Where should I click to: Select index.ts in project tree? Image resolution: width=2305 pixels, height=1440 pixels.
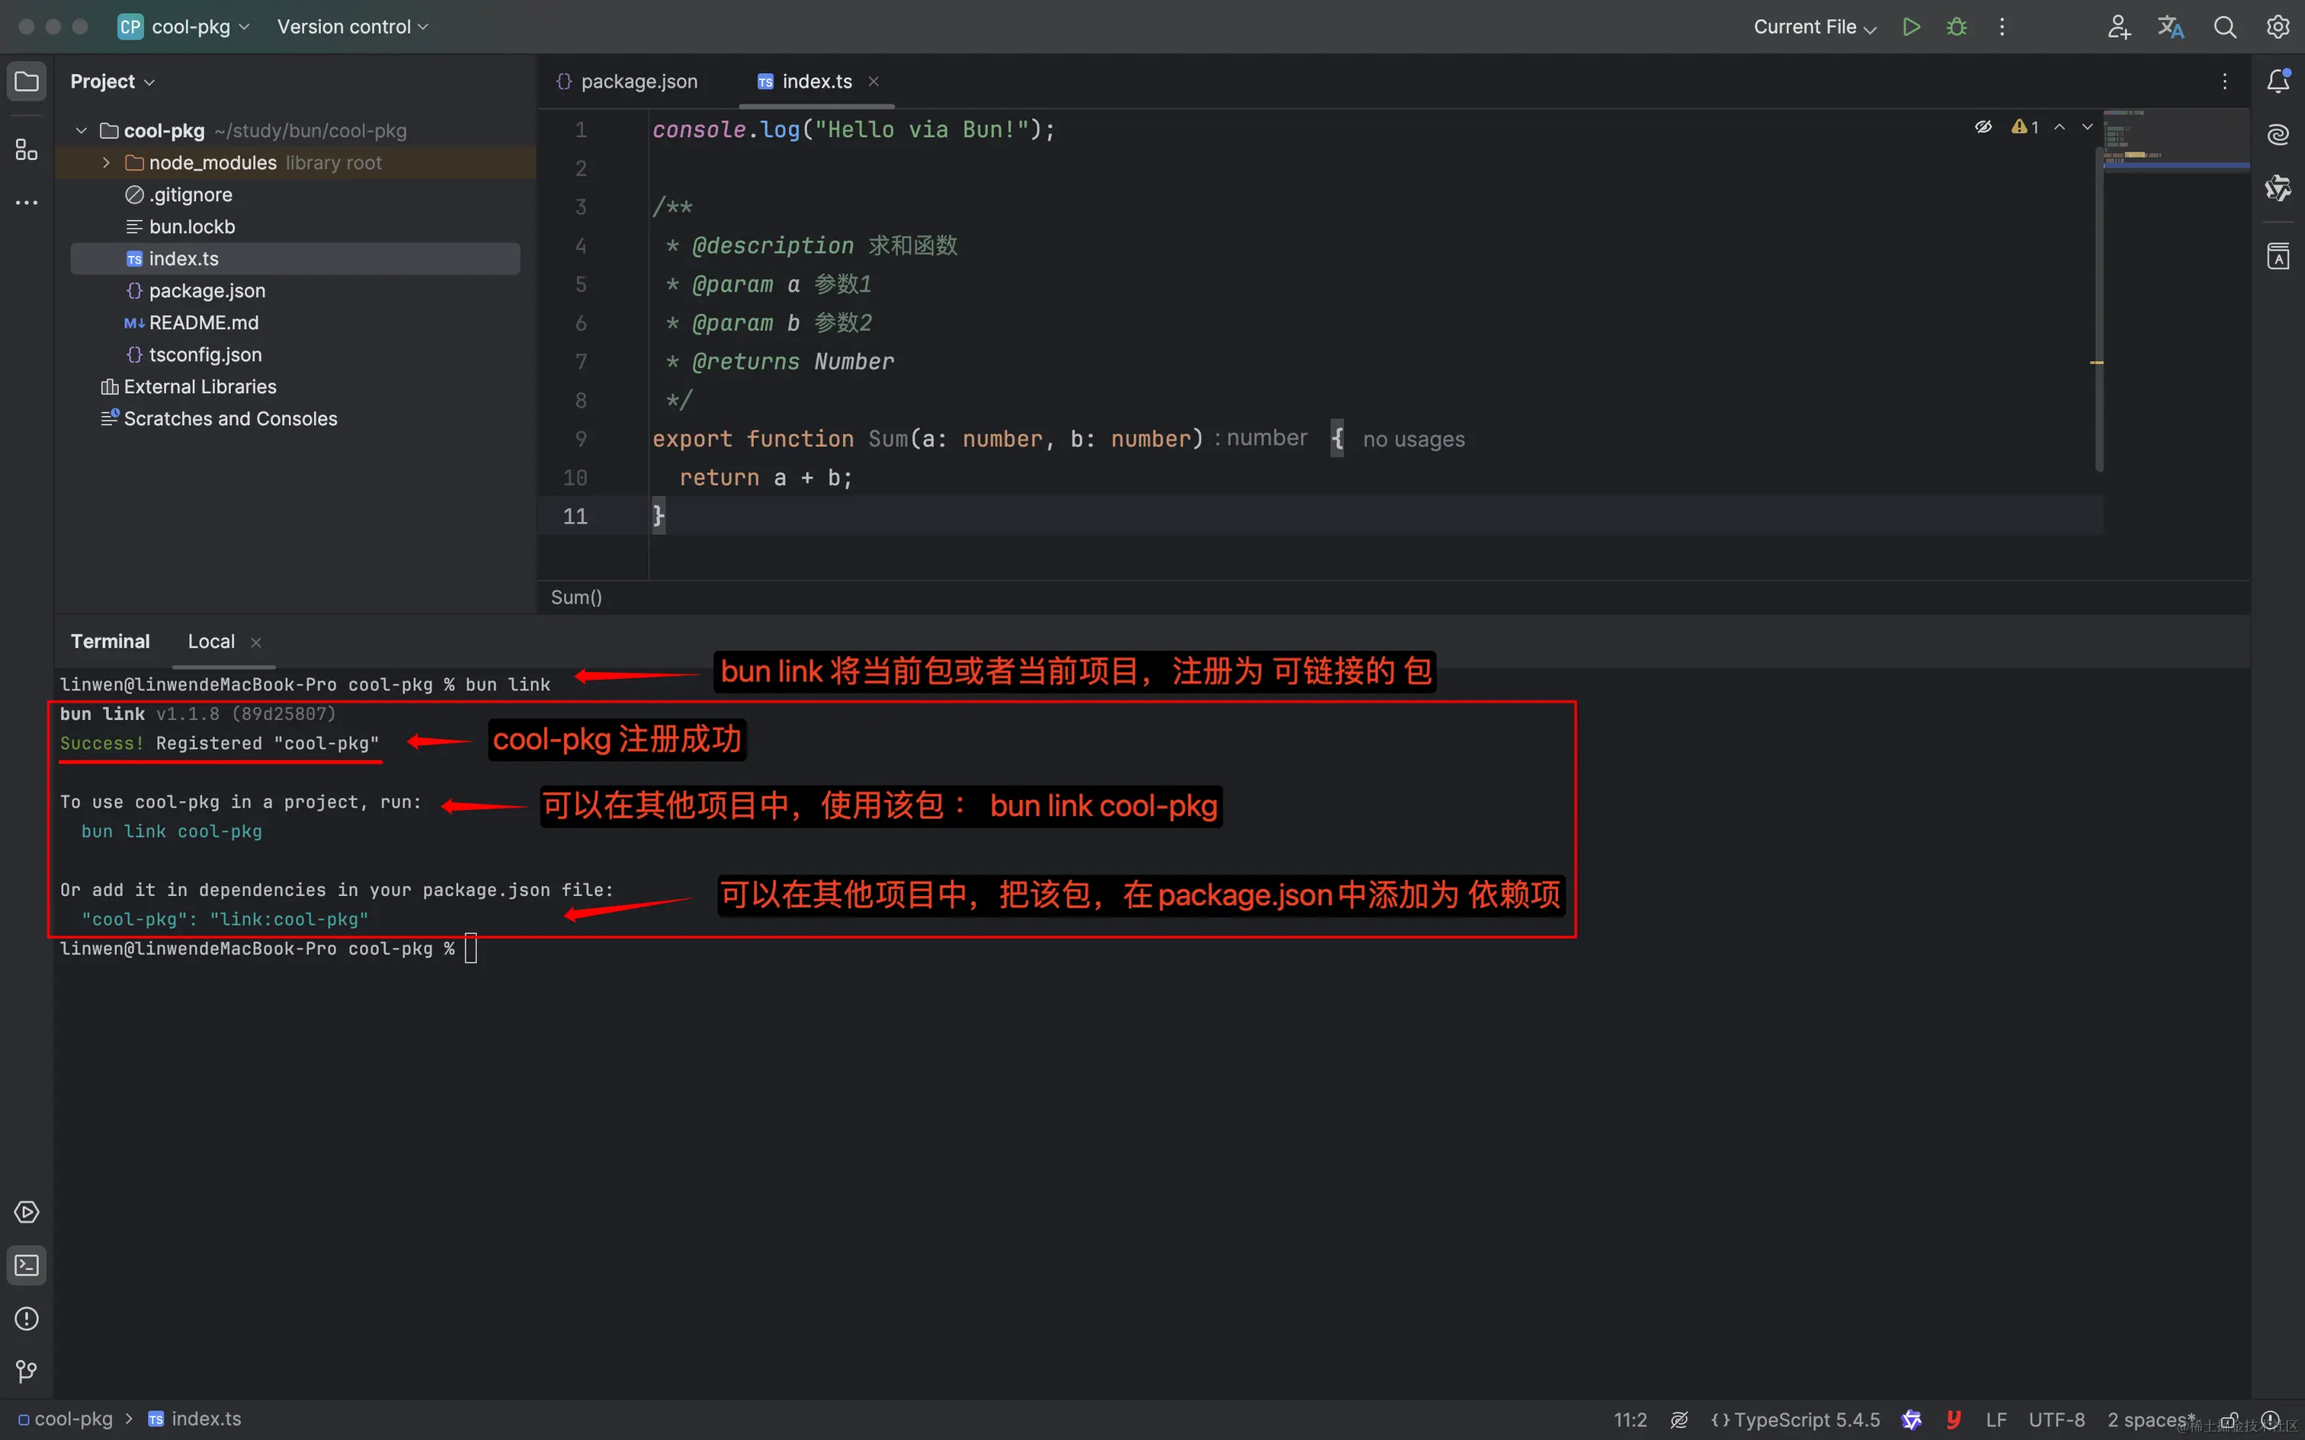(295, 259)
